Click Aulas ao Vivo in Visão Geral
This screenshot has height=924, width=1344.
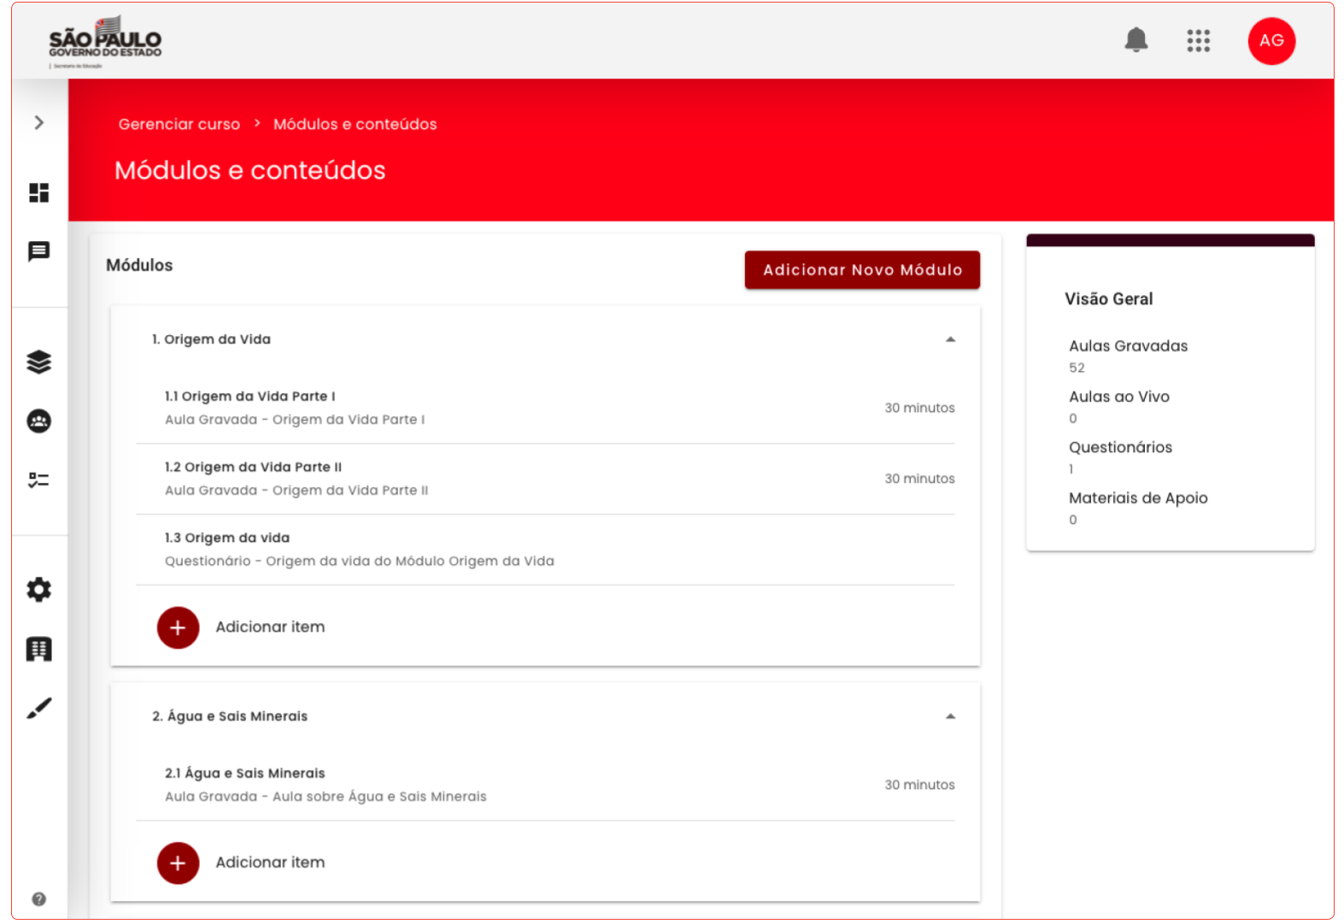pos(1118,397)
